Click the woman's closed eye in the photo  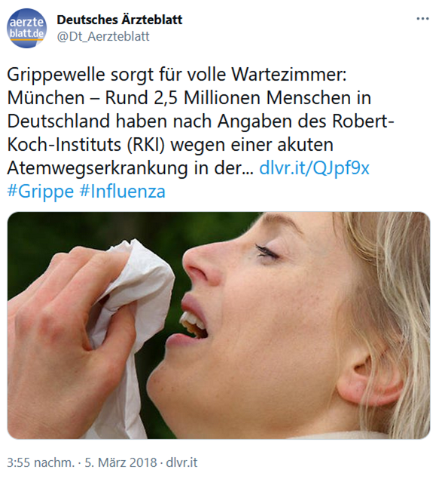pyautogui.click(x=267, y=253)
